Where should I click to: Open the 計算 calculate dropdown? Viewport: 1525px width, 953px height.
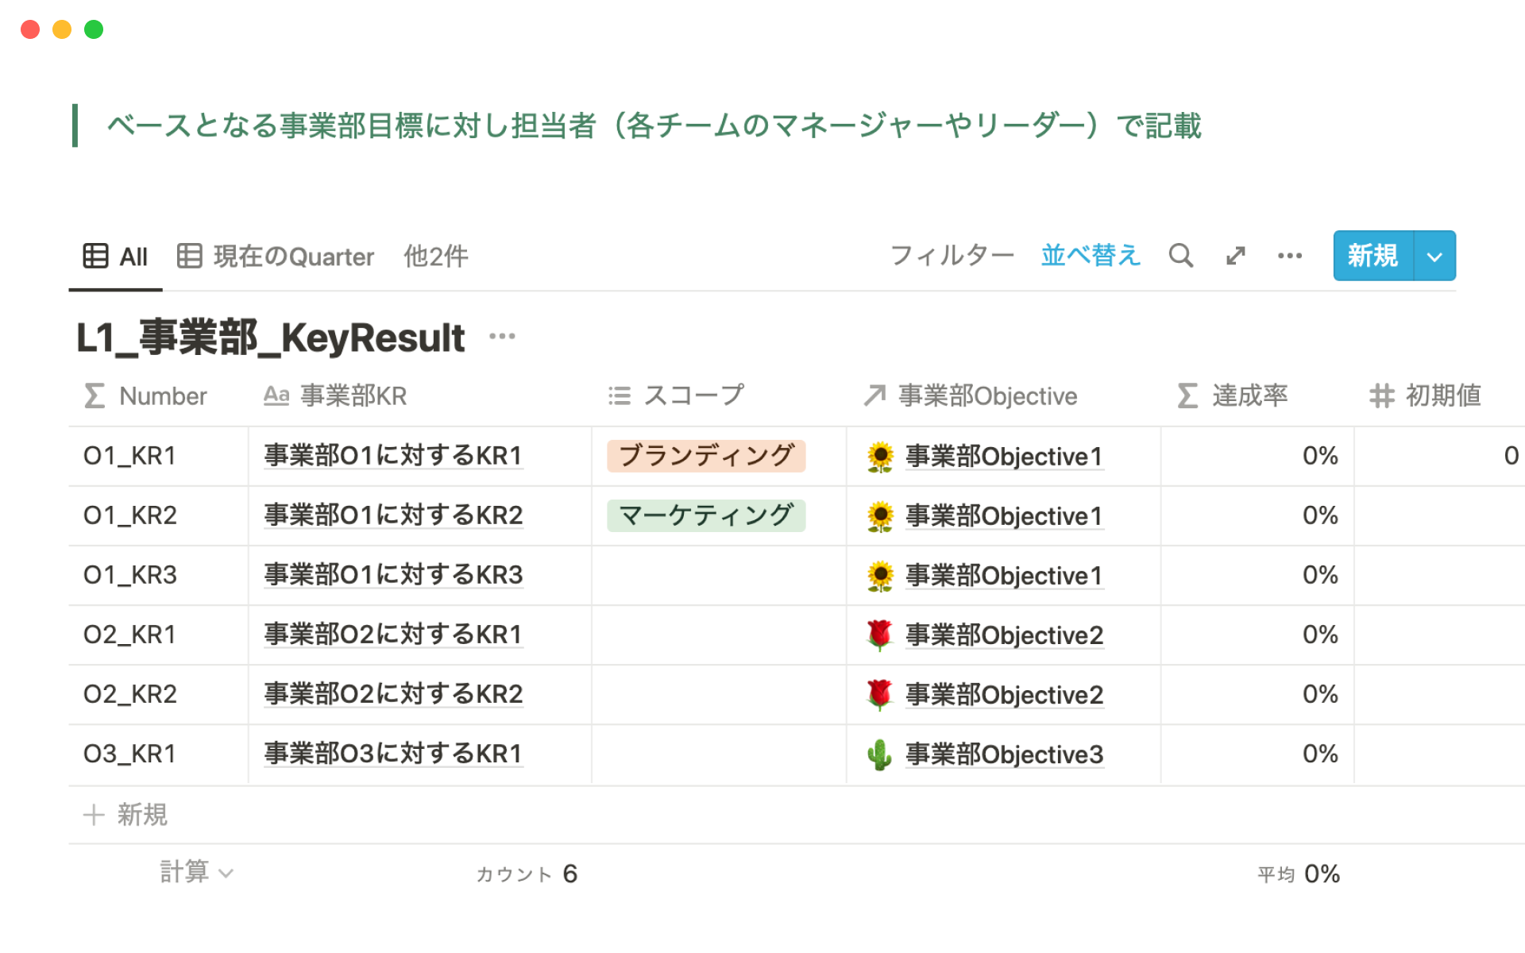pos(196,872)
